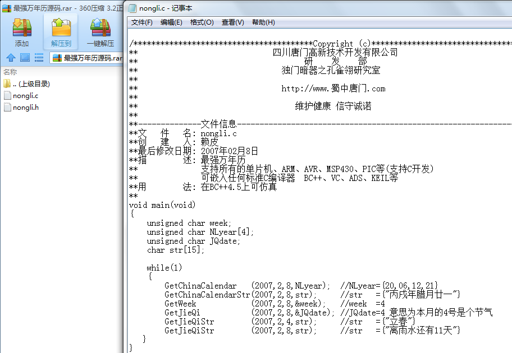The image size is (512, 353).
Task: Click the 最强万年历源码.rar path field
Action: click(x=86, y=58)
